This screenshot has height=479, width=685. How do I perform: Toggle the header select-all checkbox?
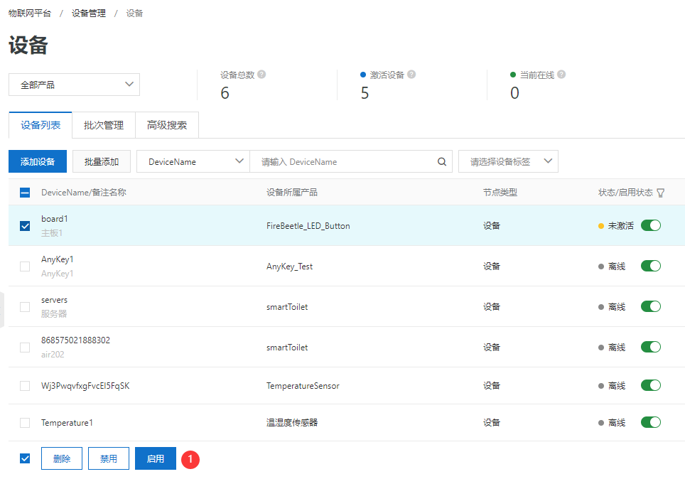coord(25,193)
